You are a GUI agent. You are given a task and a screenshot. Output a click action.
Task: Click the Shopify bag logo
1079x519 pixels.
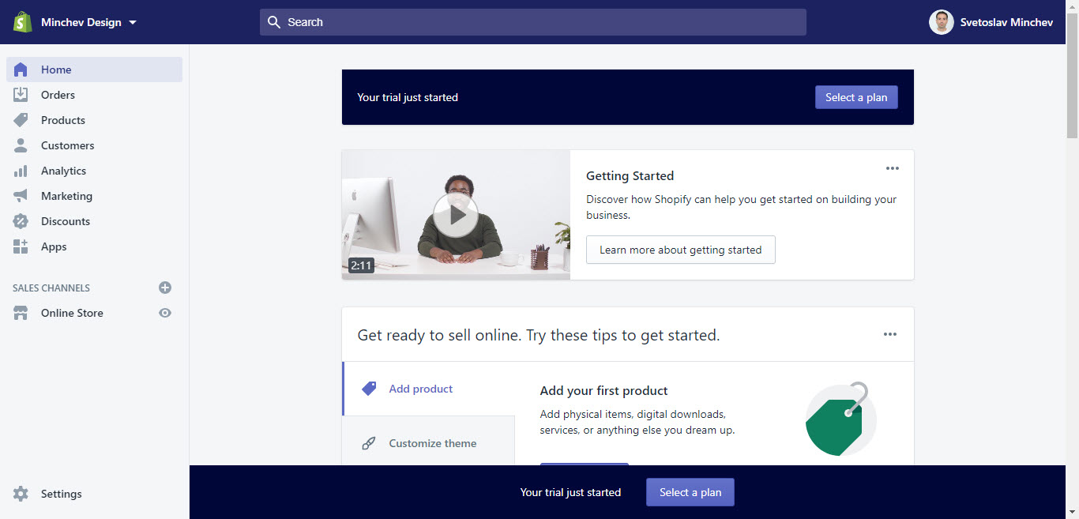pos(22,21)
